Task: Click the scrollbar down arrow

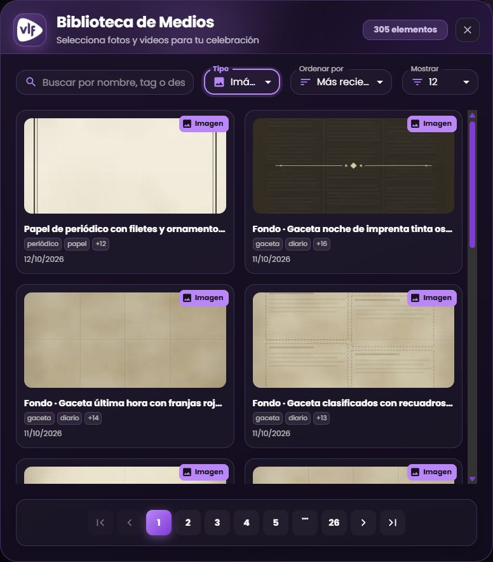Action: (x=472, y=479)
